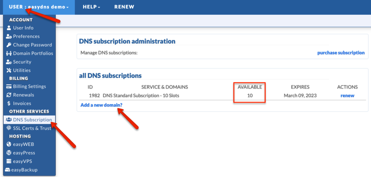Click the available value 10
The height and width of the screenshot is (177, 371).
(x=250, y=96)
